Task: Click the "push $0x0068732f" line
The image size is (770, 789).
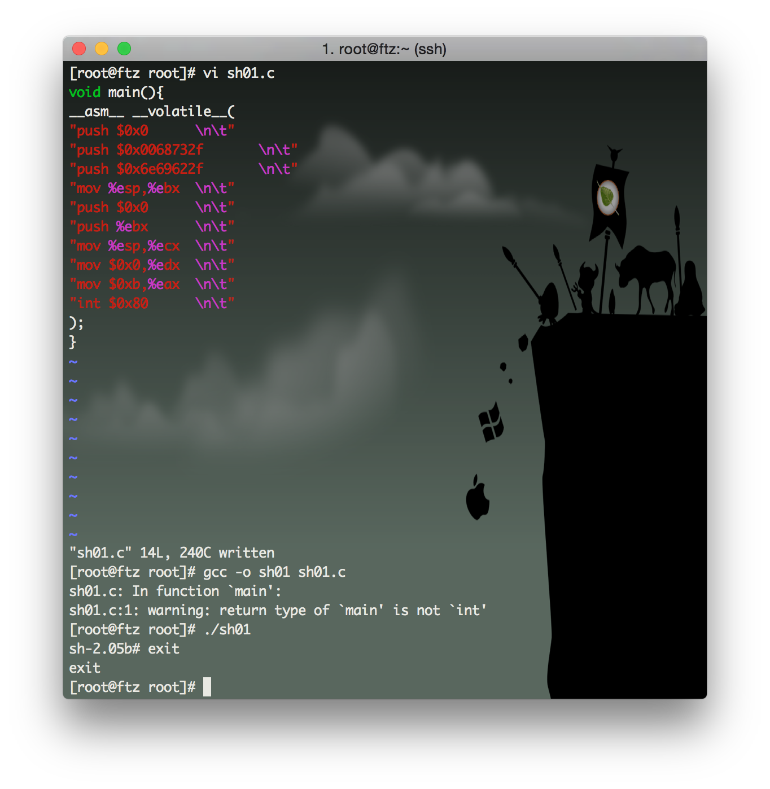Action: point(183,150)
